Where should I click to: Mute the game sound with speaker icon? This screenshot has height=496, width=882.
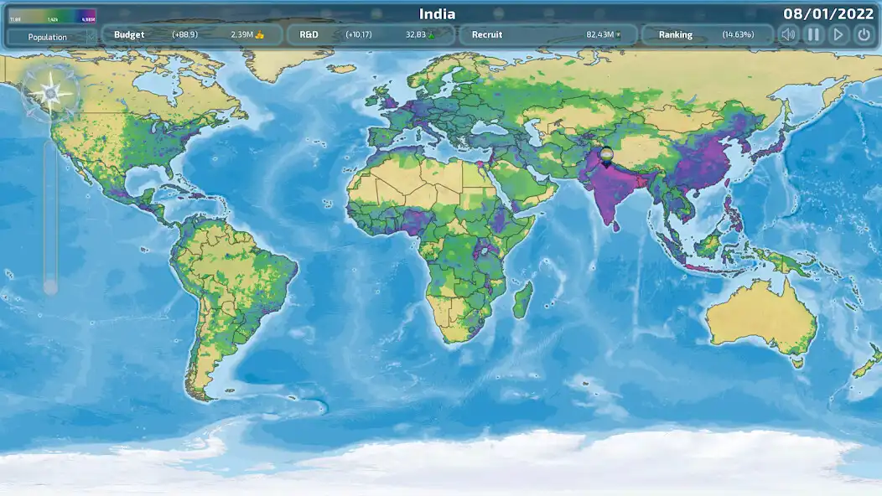[787, 34]
